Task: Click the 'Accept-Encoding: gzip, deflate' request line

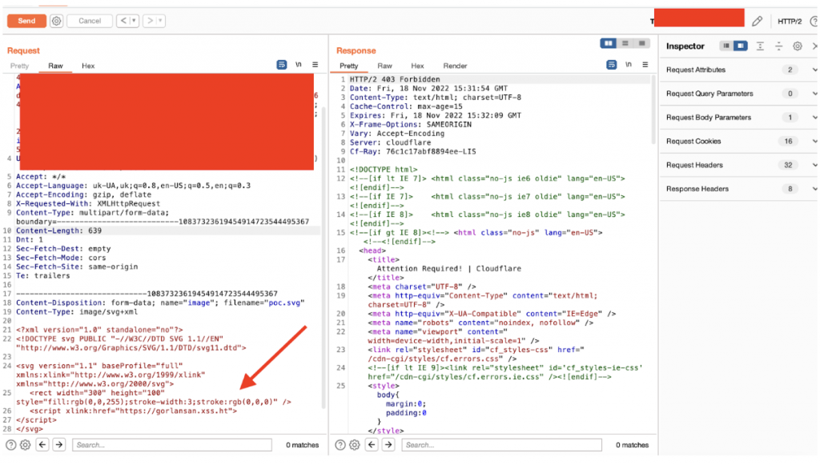Action: pyautogui.click(x=83, y=194)
